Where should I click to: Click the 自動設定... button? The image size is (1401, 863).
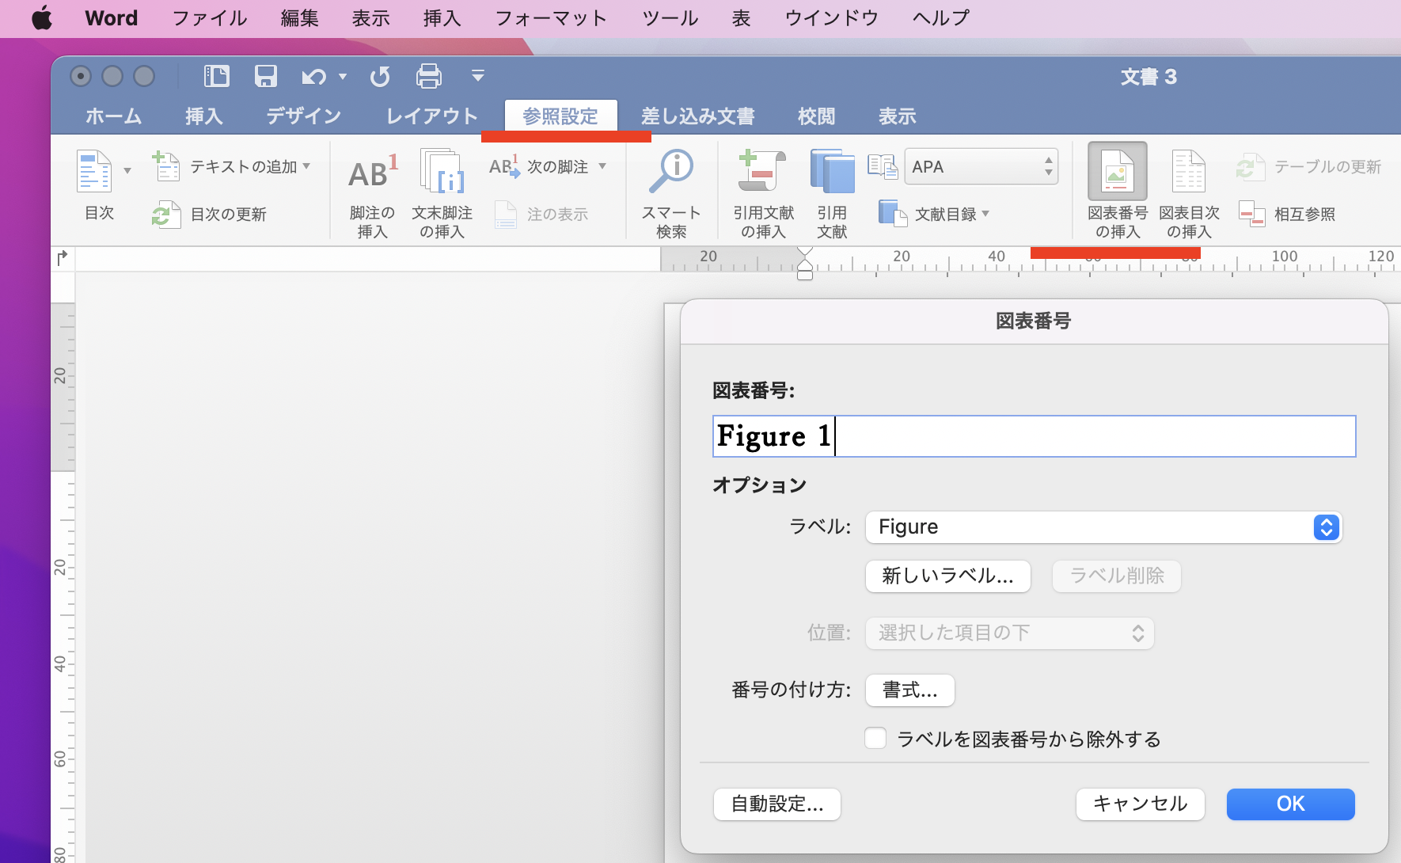pos(776,804)
